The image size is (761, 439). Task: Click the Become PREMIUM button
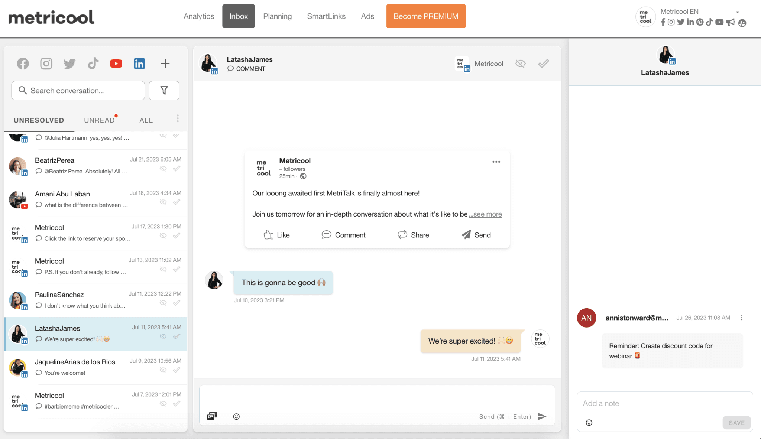(x=425, y=16)
